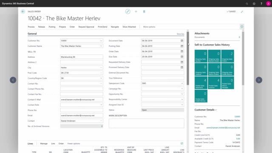Click More options in action bar

point(149,27)
